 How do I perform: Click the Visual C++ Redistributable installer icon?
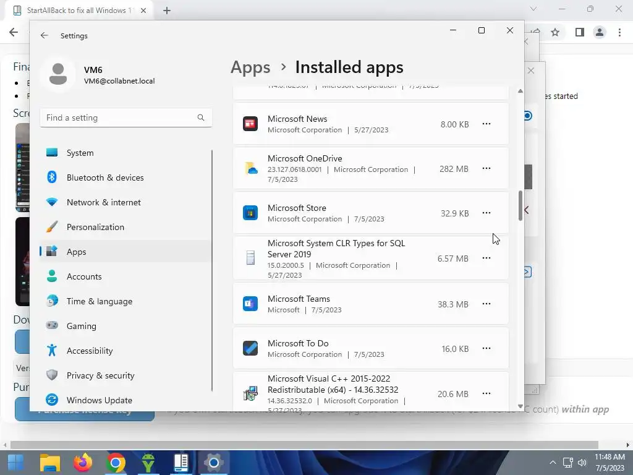point(250,393)
